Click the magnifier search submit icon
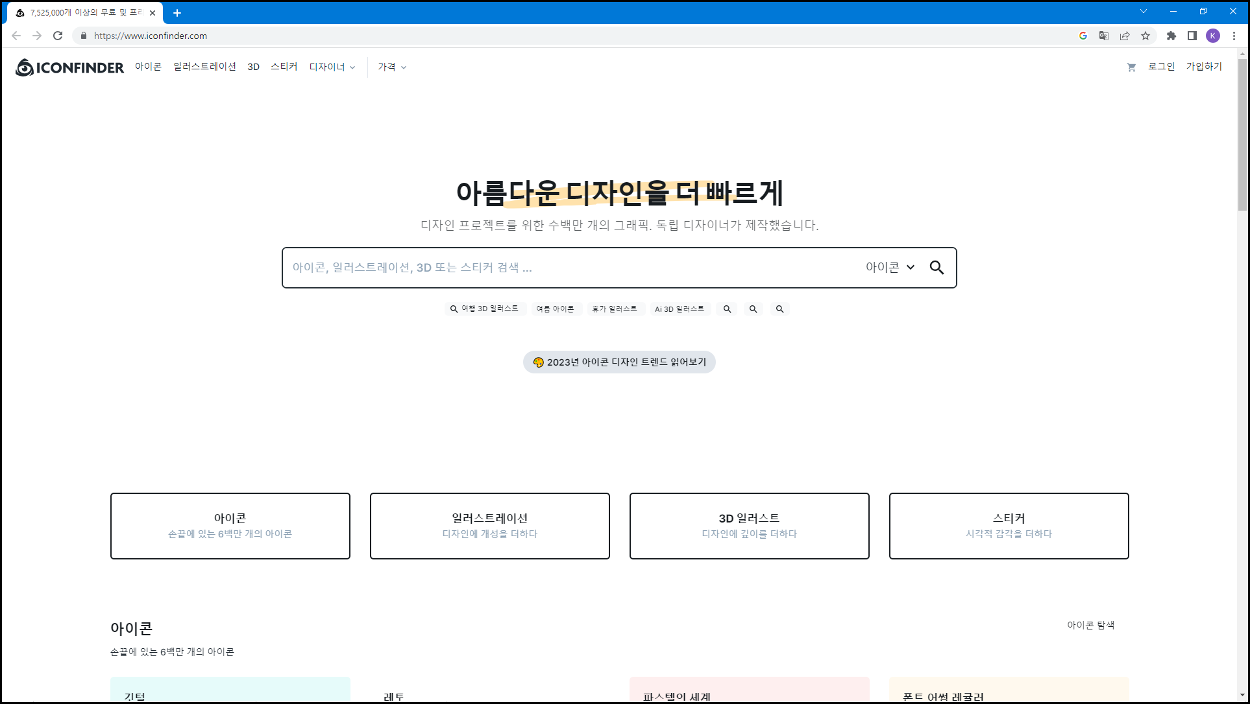The image size is (1250, 704). tap(936, 268)
